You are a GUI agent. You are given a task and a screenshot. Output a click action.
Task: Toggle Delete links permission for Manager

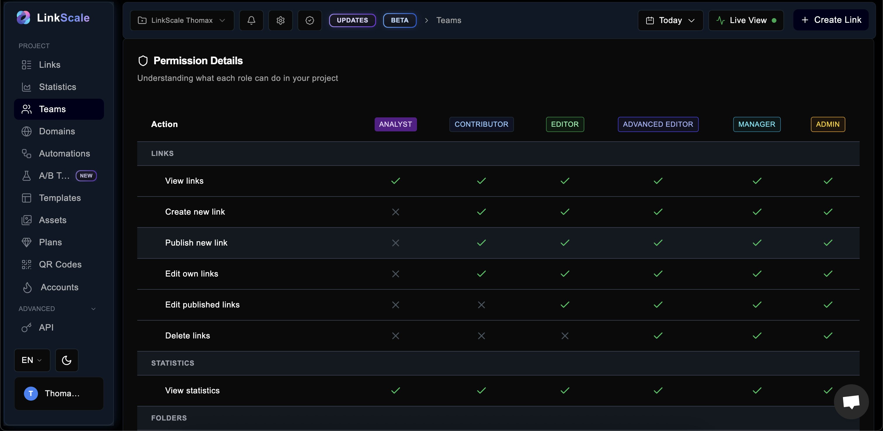coord(757,335)
